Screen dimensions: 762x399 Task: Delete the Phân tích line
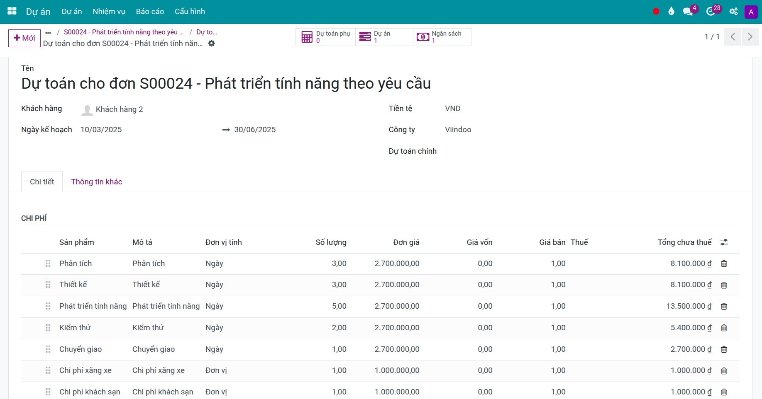[x=724, y=264]
